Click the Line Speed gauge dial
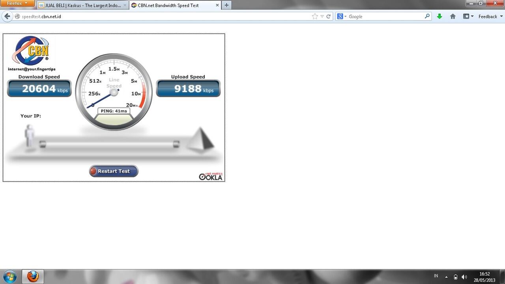The height and width of the screenshot is (284, 505). coord(114,92)
